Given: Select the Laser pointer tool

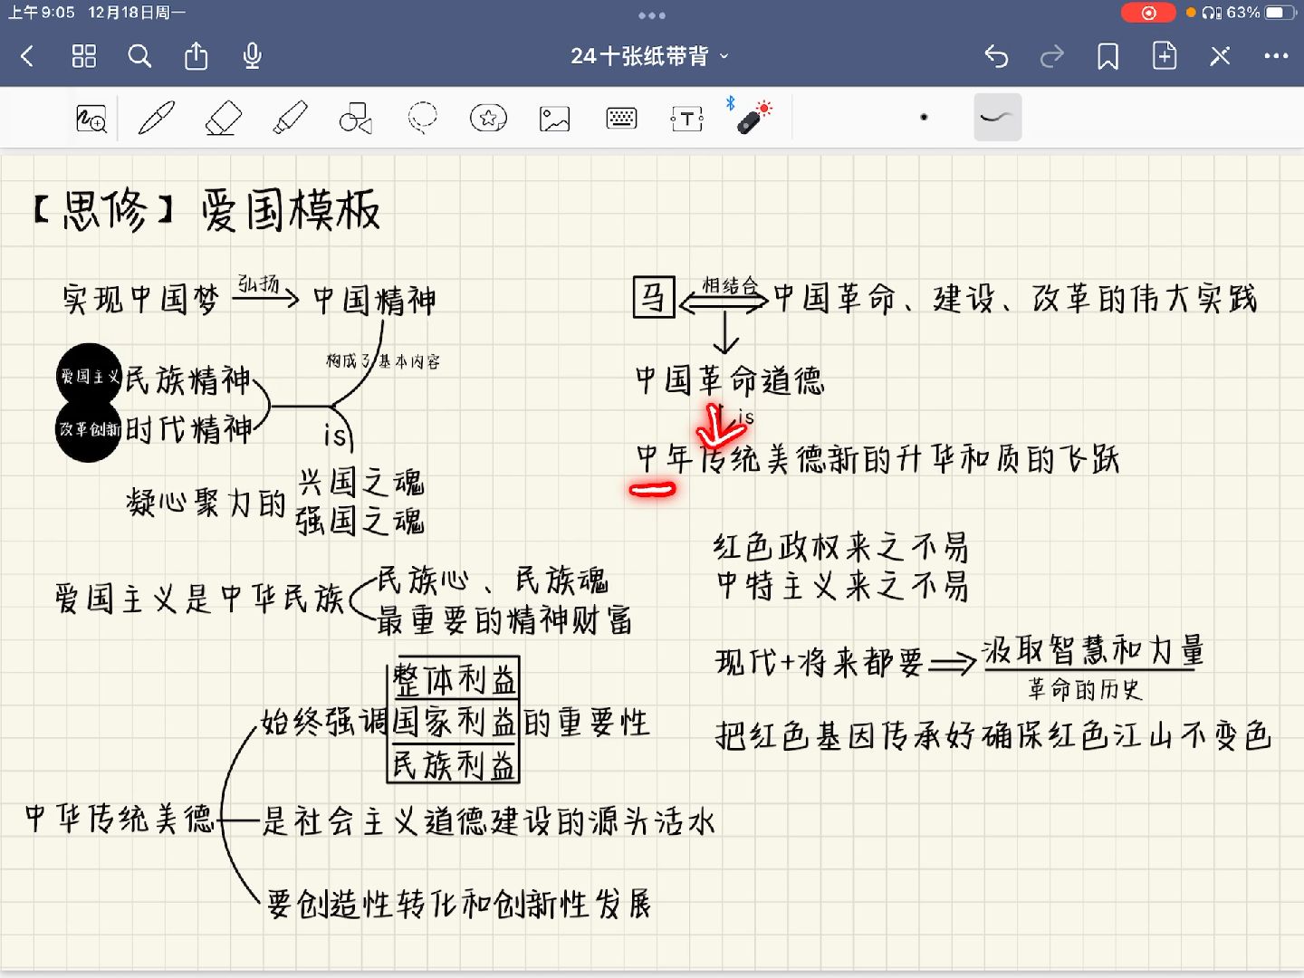Looking at the screenshot, I should click(753, 118).
